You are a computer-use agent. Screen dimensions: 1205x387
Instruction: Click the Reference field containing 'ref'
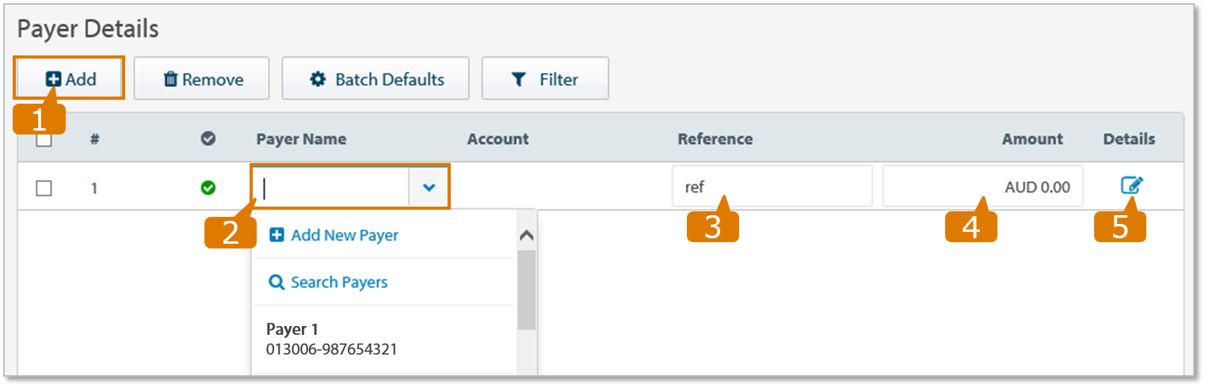pyautogui.click(x=772, y=187)
